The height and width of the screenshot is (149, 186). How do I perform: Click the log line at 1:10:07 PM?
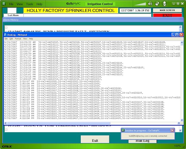coord(52,81)
